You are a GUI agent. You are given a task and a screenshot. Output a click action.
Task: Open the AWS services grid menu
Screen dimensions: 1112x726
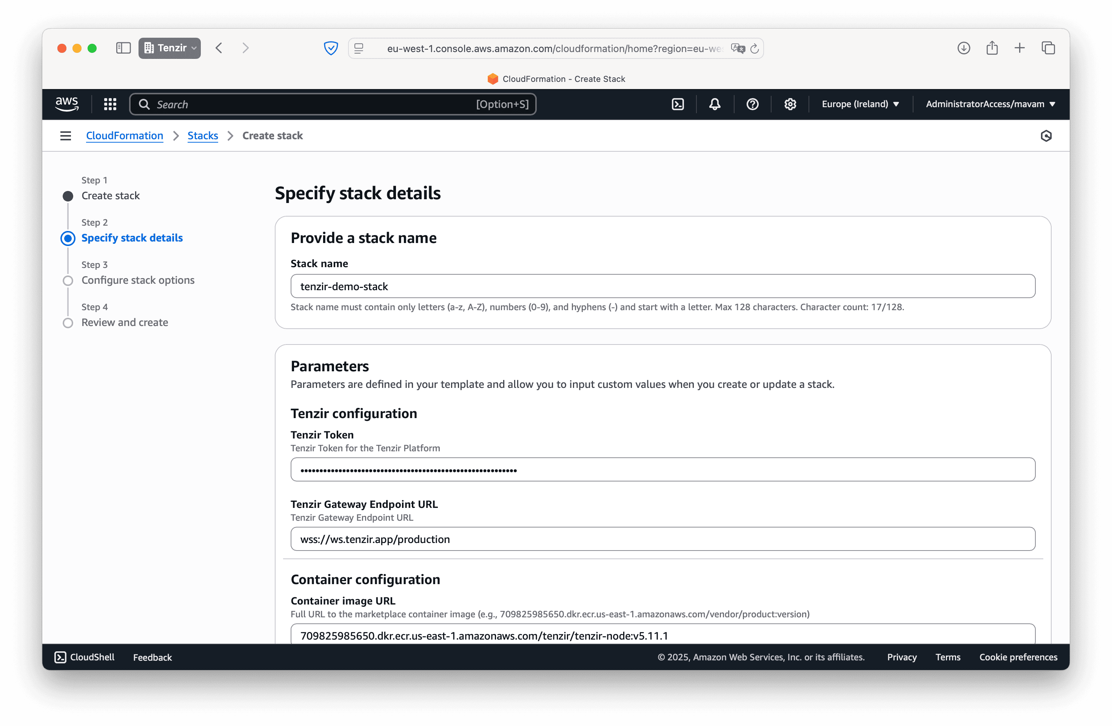pyautogui.click(x=110, y=104)
